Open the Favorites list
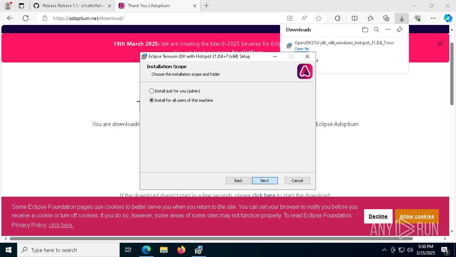Viewport: 456px width, 257px height. pyautogui.click(x=370, y=18)
